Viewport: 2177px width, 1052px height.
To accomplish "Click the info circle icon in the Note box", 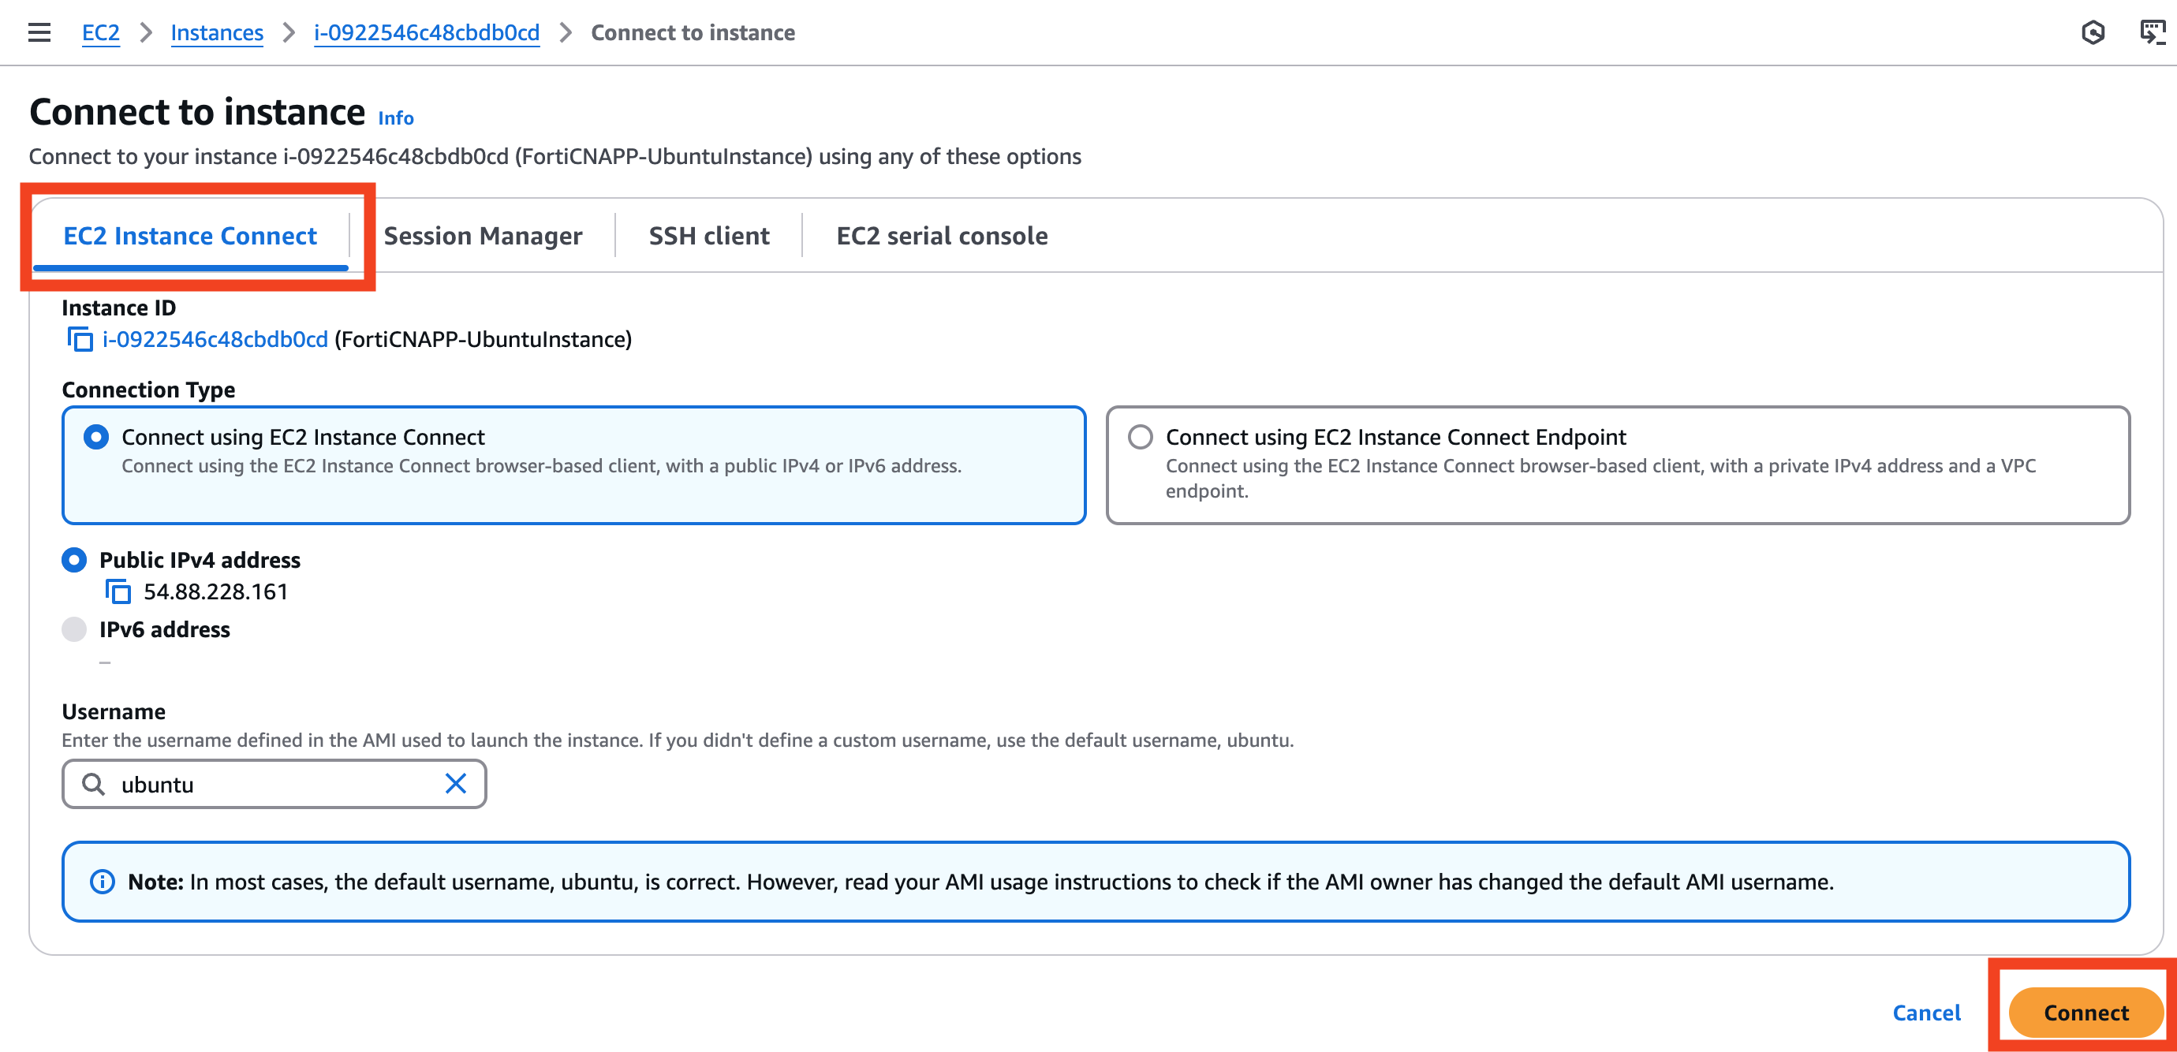I will (x=103, y=882).
